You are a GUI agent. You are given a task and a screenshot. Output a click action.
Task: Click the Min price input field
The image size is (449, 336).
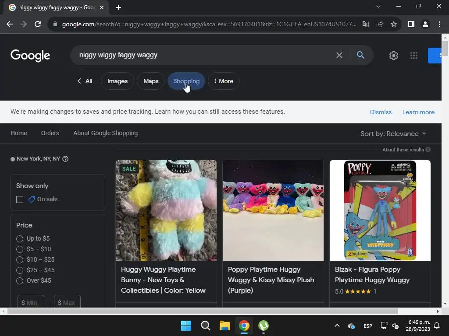[x=31, y=302]
